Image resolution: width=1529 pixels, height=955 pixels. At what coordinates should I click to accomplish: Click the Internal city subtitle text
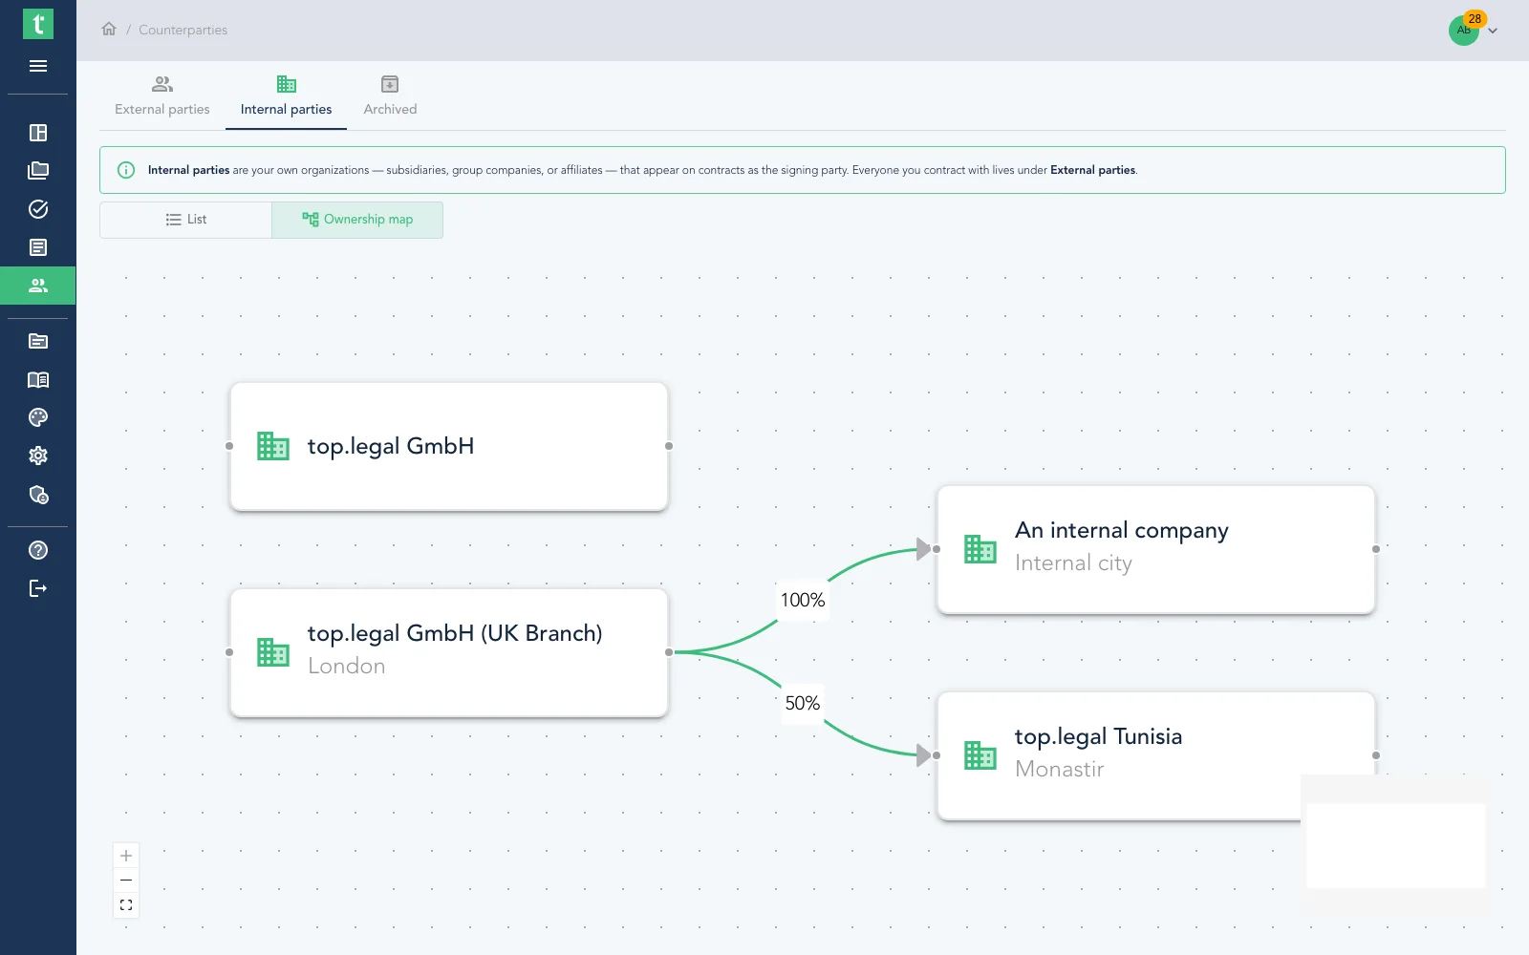(x=1073, y=563)
